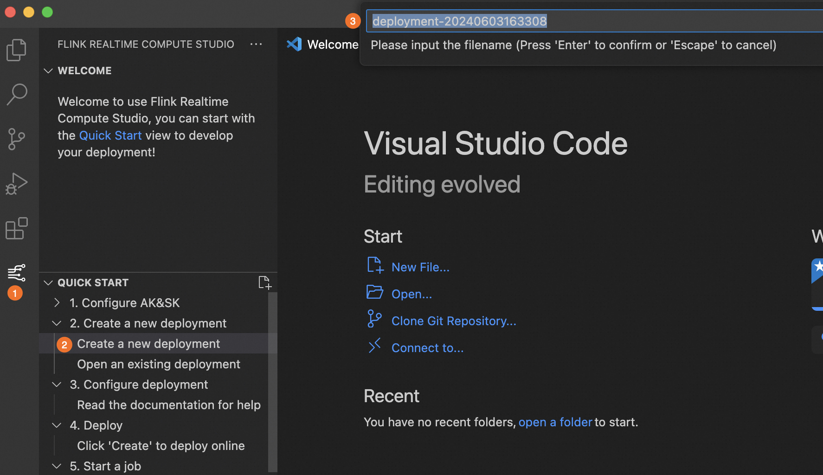Click the remote icon beside Connect to...
Screen dimensions: 823x475
point(374,346)
